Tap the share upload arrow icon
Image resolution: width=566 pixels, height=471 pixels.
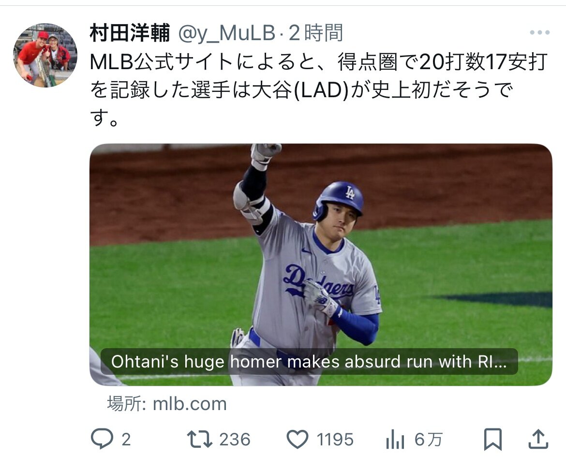538,439
